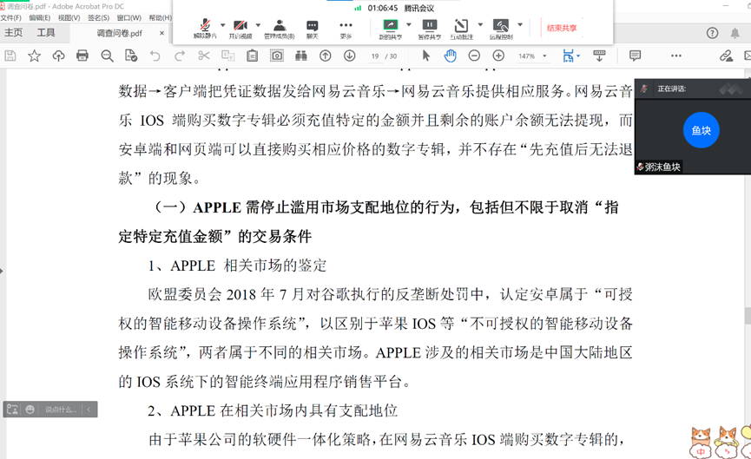The width and height of the screenshot is (751, 459).
Task: Close the 调查问卷.pdf tab
Action: [161, 33]
